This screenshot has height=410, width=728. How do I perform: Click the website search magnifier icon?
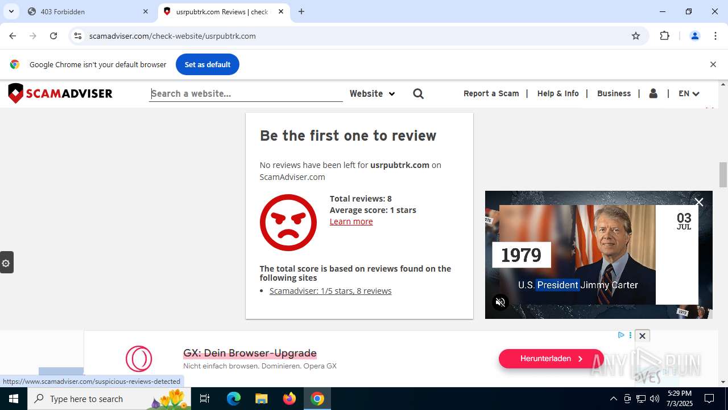pos(419,93)
